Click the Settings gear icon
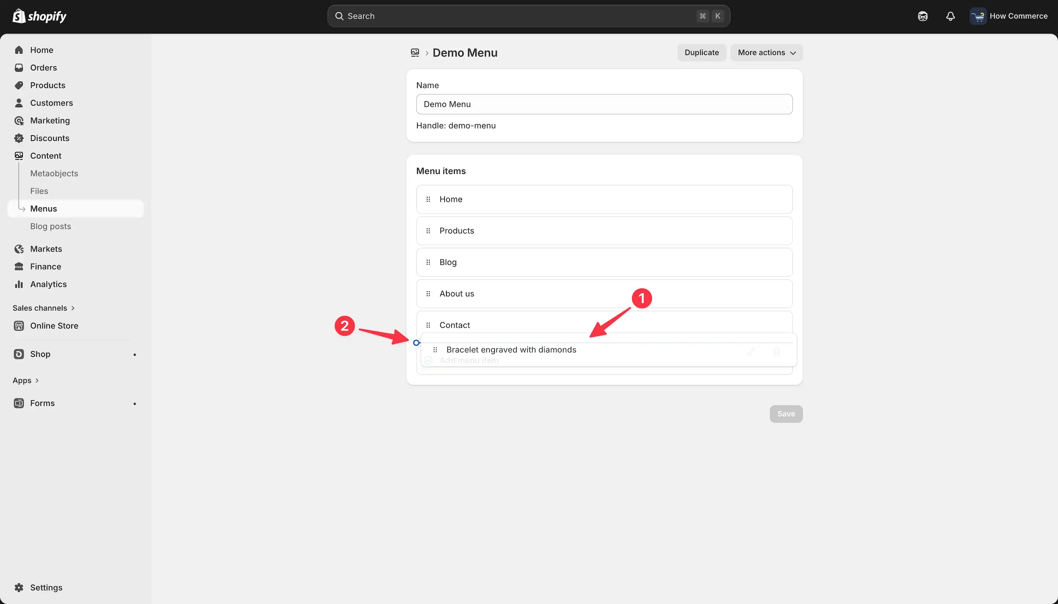The image size is (1058, 604). pos(19,587)
